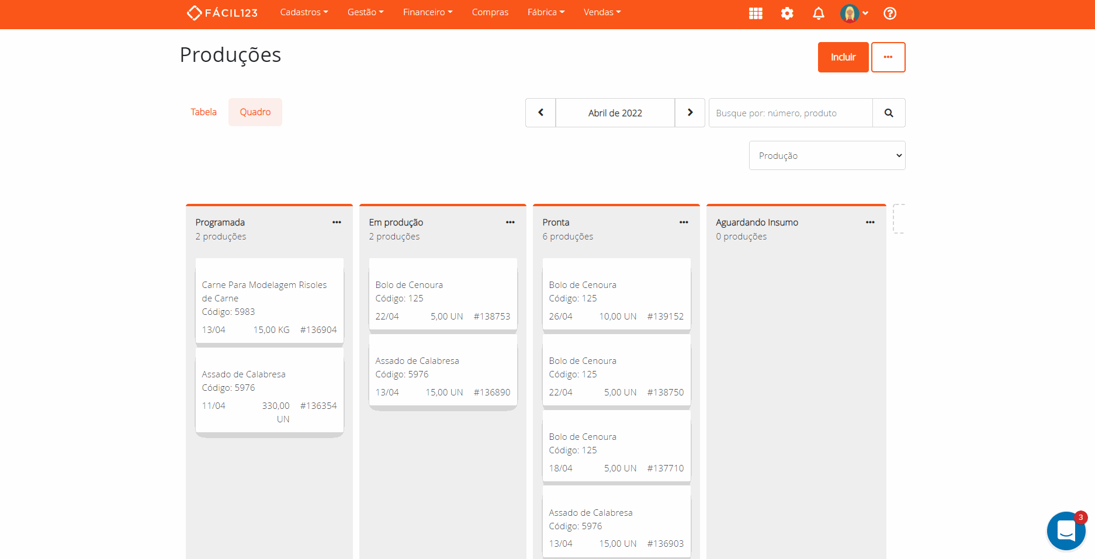Screen dimensions: 1095x559
Task: Click the help question mark icon
Action: (x=889, y=13)
